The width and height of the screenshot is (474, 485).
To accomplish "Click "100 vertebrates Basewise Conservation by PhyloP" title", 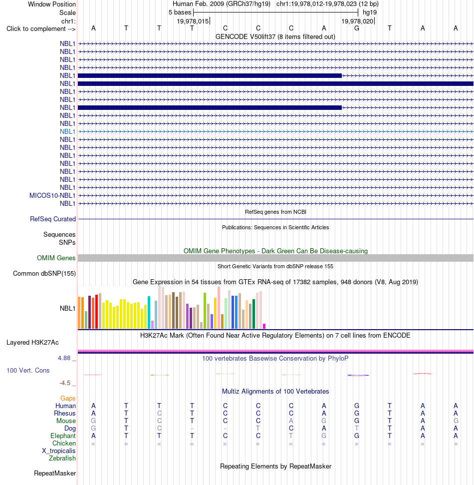I will [275, 358].
